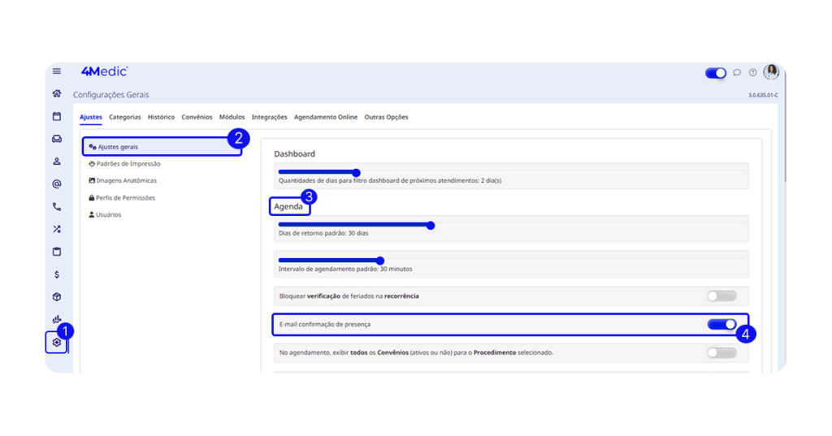Screen dimensions: 832x436
Task: Click the phone icon in the sidebar
Action: (x=57, y=207)
